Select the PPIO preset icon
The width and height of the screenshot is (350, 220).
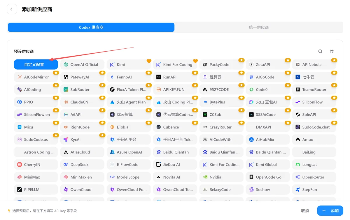pyautogui.click(x=20, y=102)
